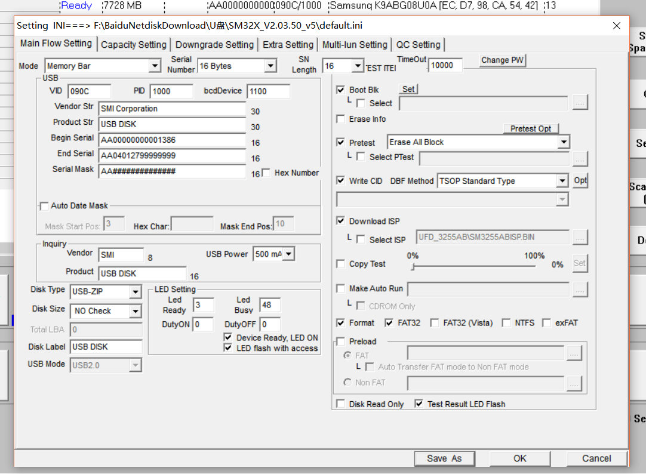Click the TimeOut field showing 10000
Screen dimensions: 646x474
tap(445, 66)
